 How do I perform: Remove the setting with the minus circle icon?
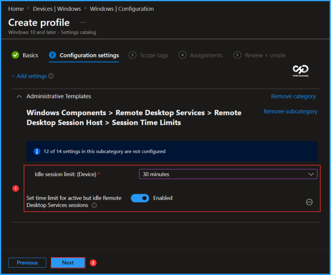[x=309, y=202]
